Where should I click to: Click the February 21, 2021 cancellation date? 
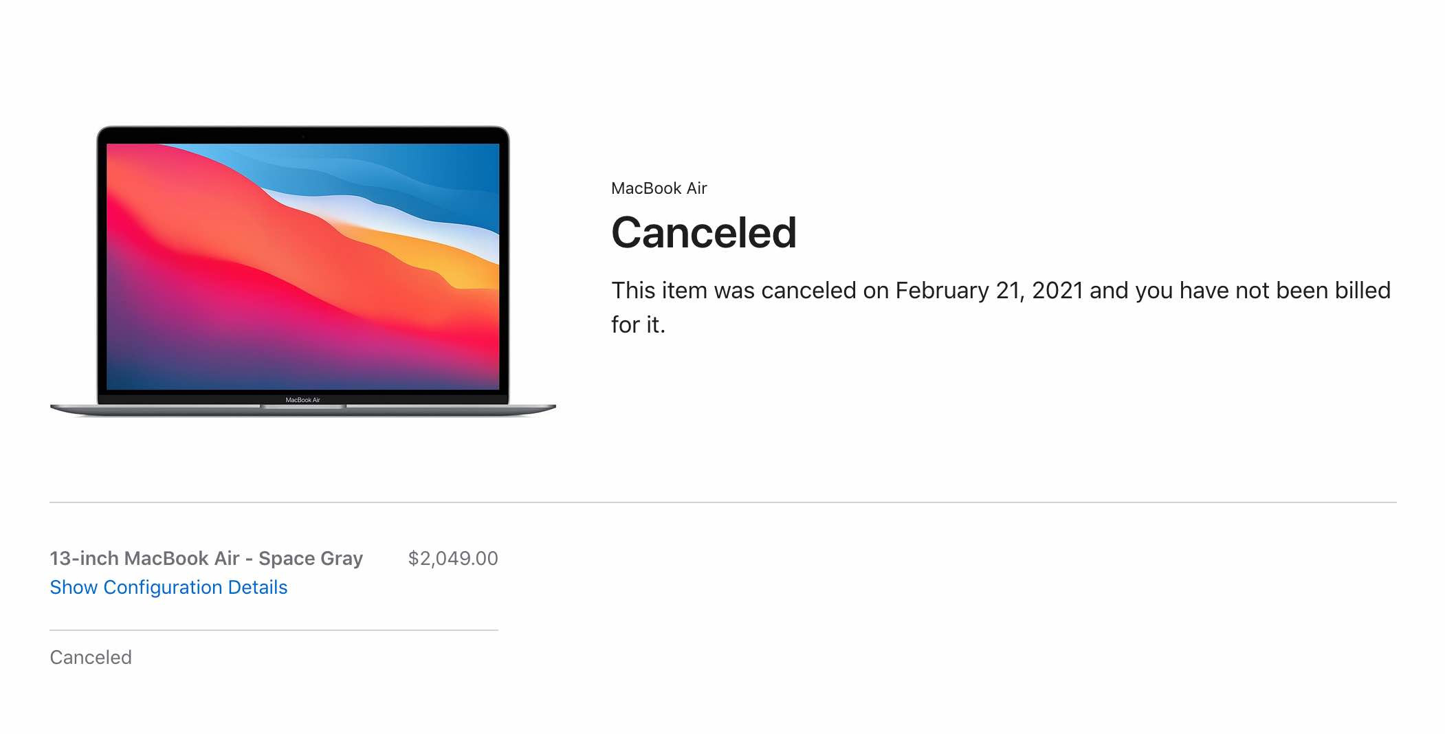[989, 291]
